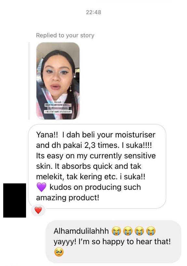187x266 pixels.
Task: Tap the 22:48 timestamp
Action: coord(94,12)
